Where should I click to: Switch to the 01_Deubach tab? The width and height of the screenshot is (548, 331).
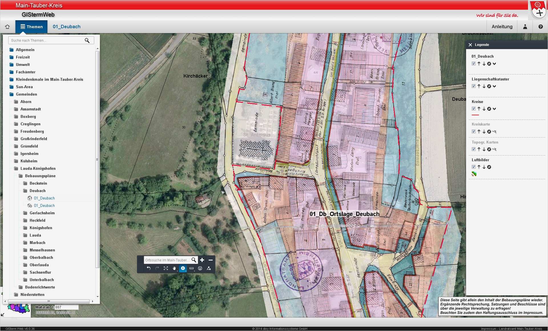coord(67,27)
